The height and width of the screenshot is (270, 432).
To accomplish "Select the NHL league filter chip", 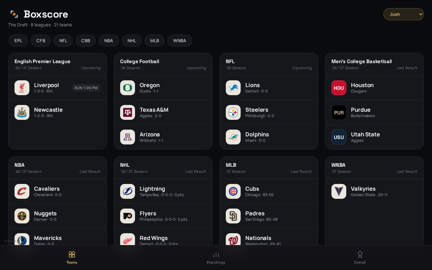I will (132, 40).
